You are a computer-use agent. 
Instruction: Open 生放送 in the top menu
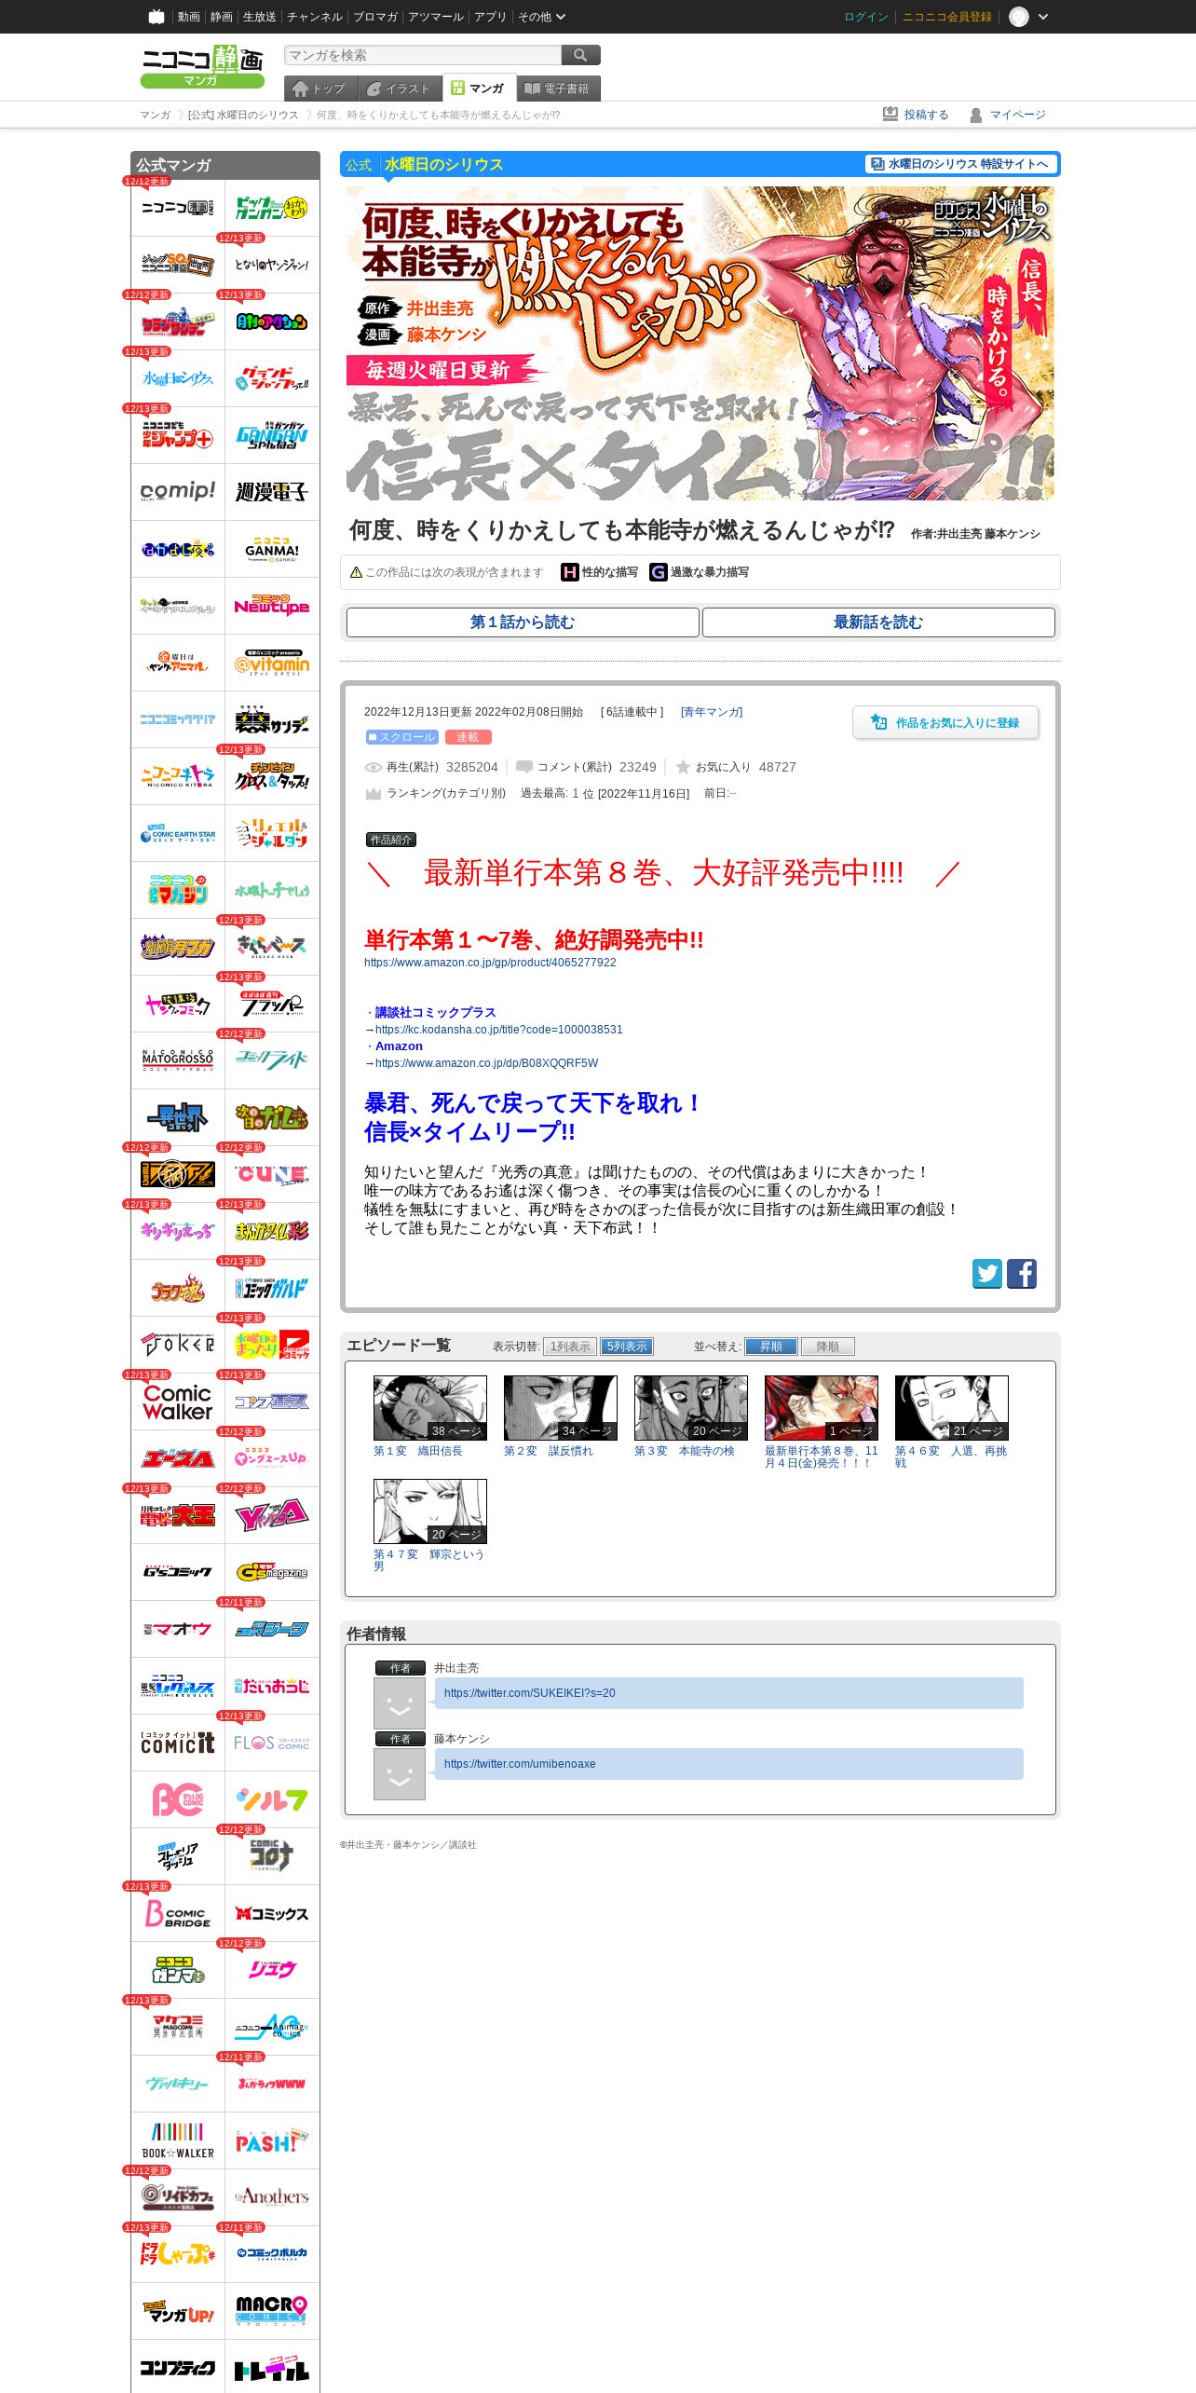[260, 17]
